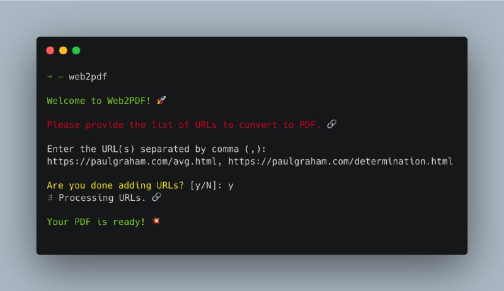
Task: Click the web2pdf command text
Action: pos(88,77)
